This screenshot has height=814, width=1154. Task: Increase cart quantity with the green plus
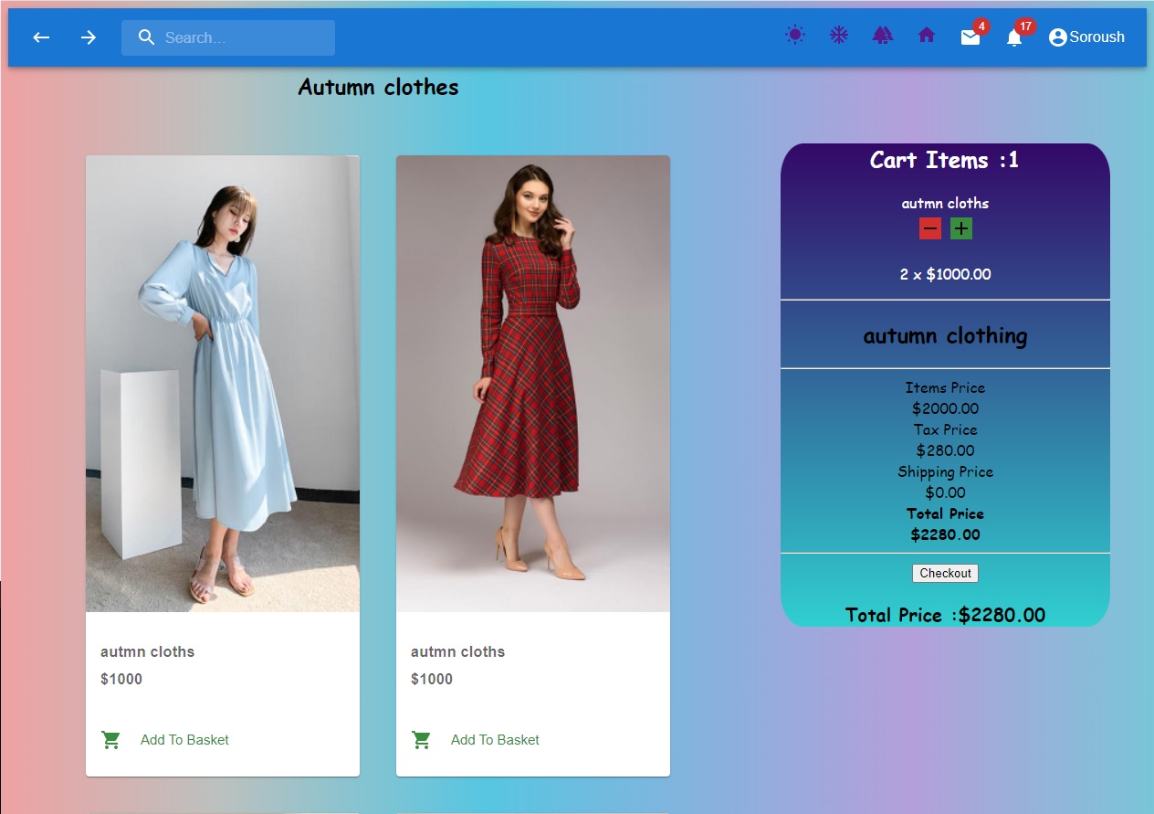tap(960, 228)
